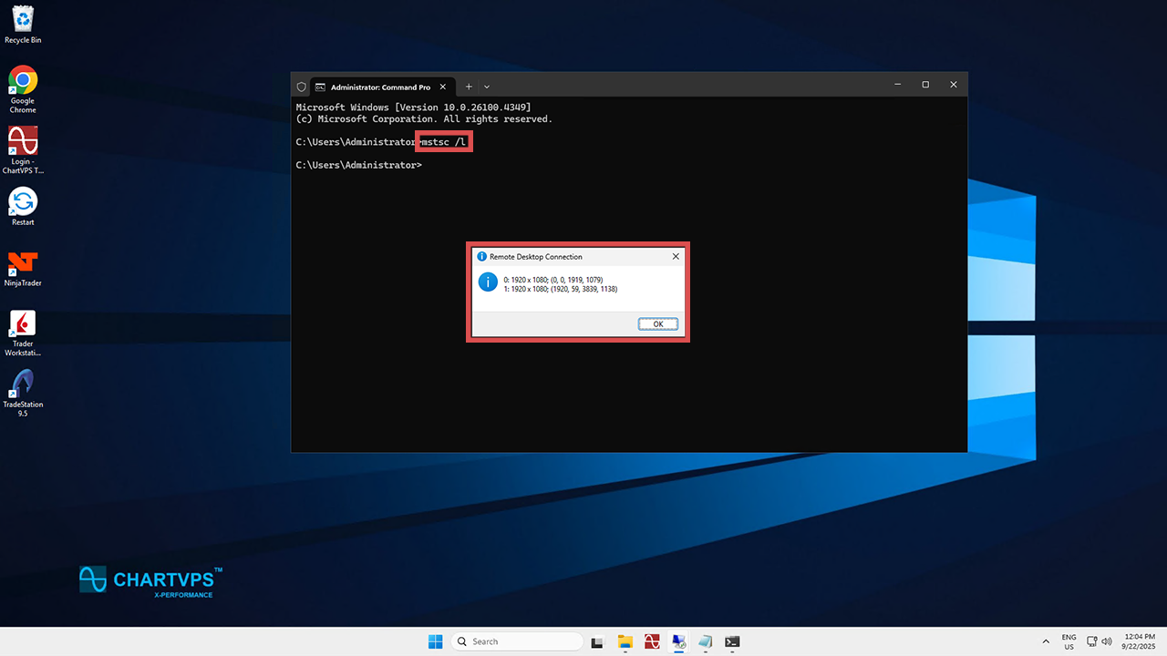Image resolution: width=1167 pixels, height=656 pixels.
Task: Select the Administrator: Command Prompt tab
Action: pyautogui.click(x=378, y=87)
